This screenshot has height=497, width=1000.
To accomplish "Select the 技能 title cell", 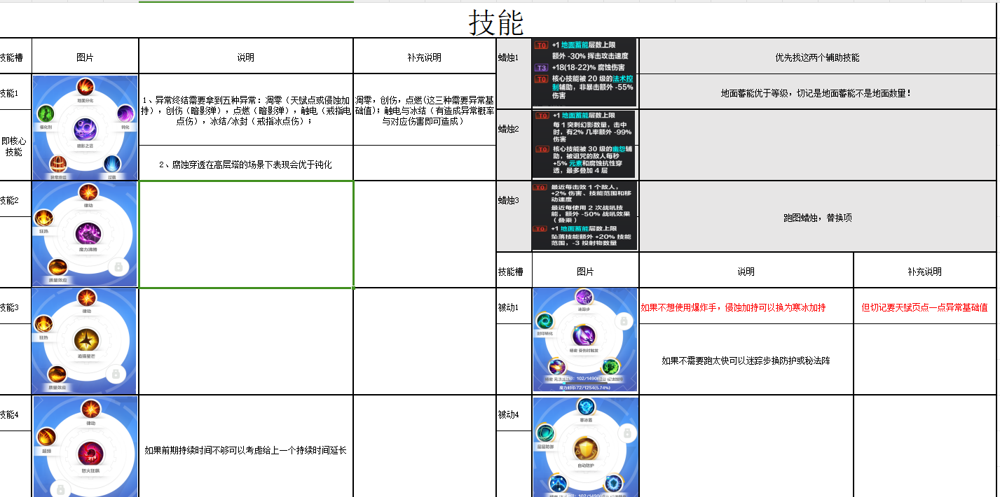I will pos(496,22).
